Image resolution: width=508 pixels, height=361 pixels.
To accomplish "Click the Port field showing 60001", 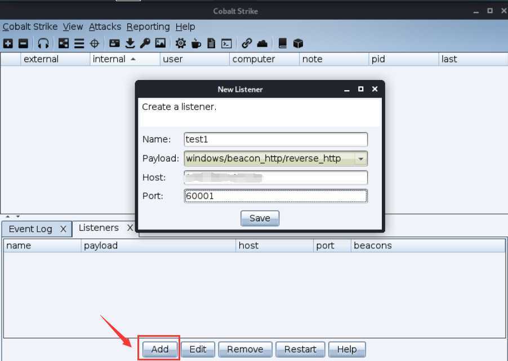I will click(x=276, y=196).
